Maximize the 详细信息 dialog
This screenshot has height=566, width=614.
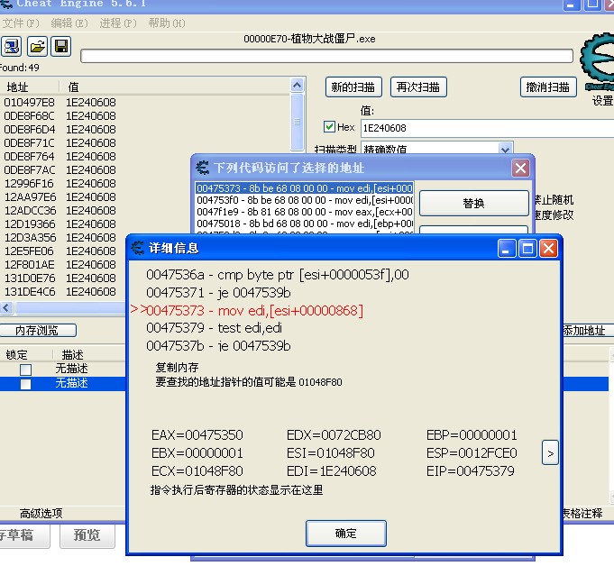[527, 248]
